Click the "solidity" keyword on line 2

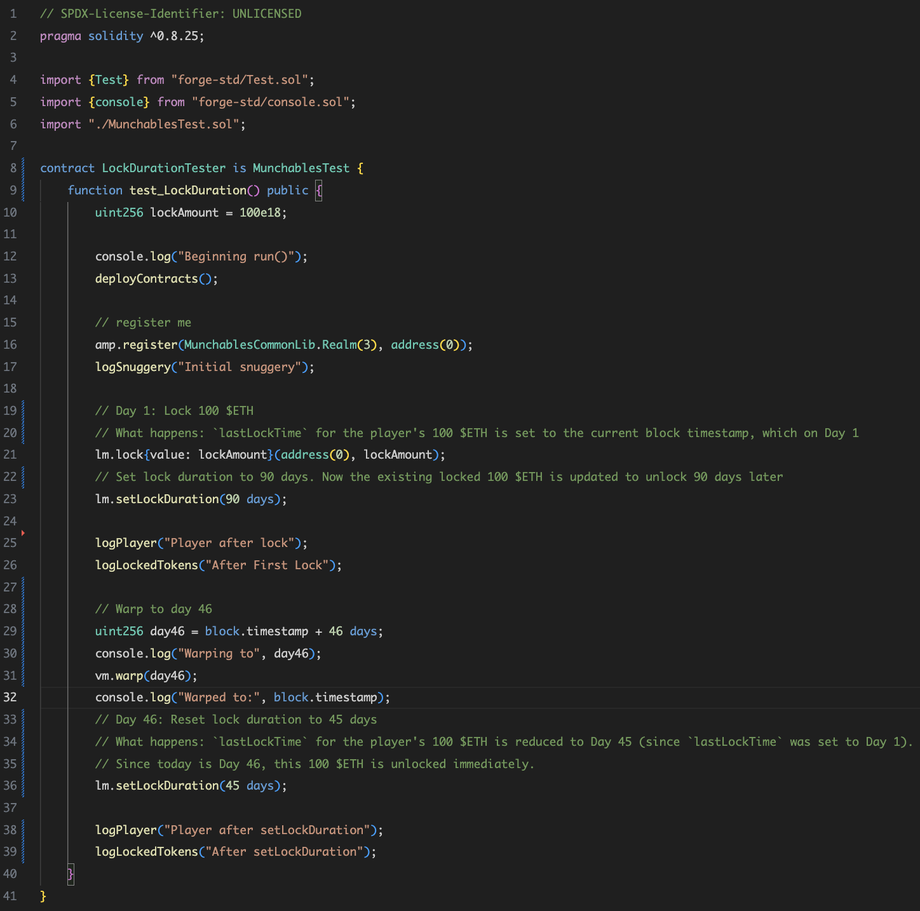pyautogui.click(x=116, y=36)
